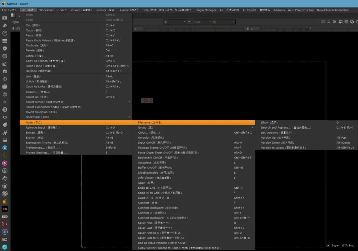Viewport: 358px width, 251px height.
Task: Open the Deep nodes D icon
Action: point(5,110)
